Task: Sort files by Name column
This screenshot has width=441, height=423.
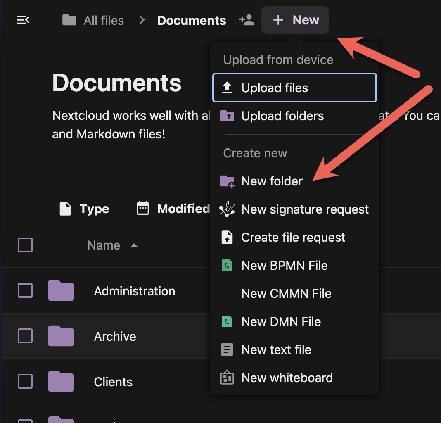Action: pos(104,245)
